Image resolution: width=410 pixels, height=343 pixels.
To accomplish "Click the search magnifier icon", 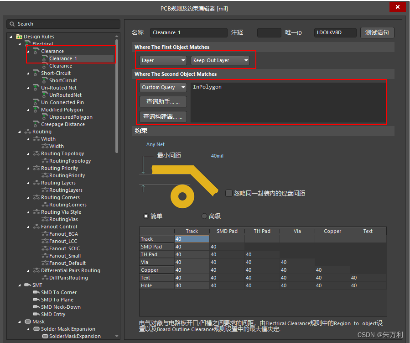I will [12, 24].
